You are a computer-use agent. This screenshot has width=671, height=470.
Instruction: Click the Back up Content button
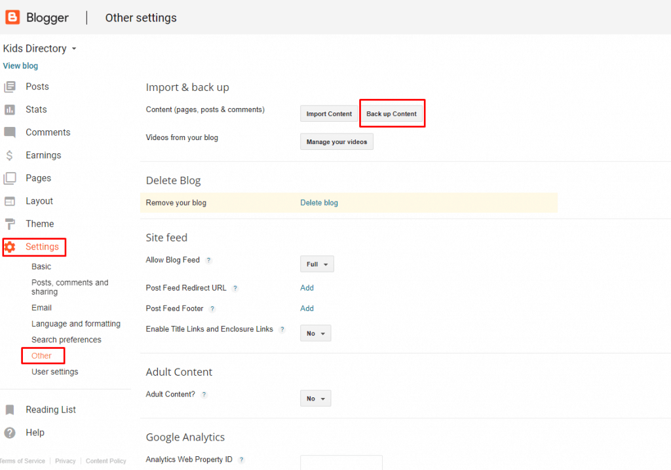[392, 114]
